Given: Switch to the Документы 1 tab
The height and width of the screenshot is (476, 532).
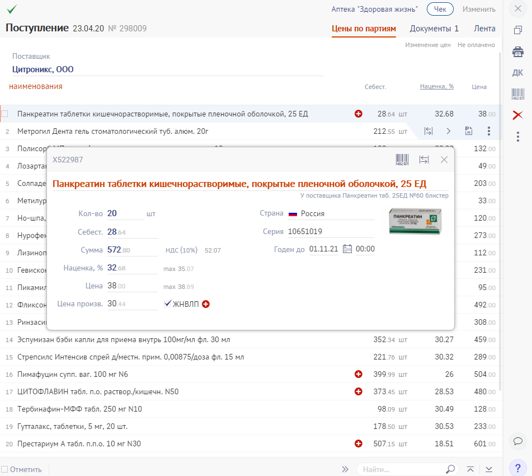Looking at the screenshot, I should coord(434,29).
